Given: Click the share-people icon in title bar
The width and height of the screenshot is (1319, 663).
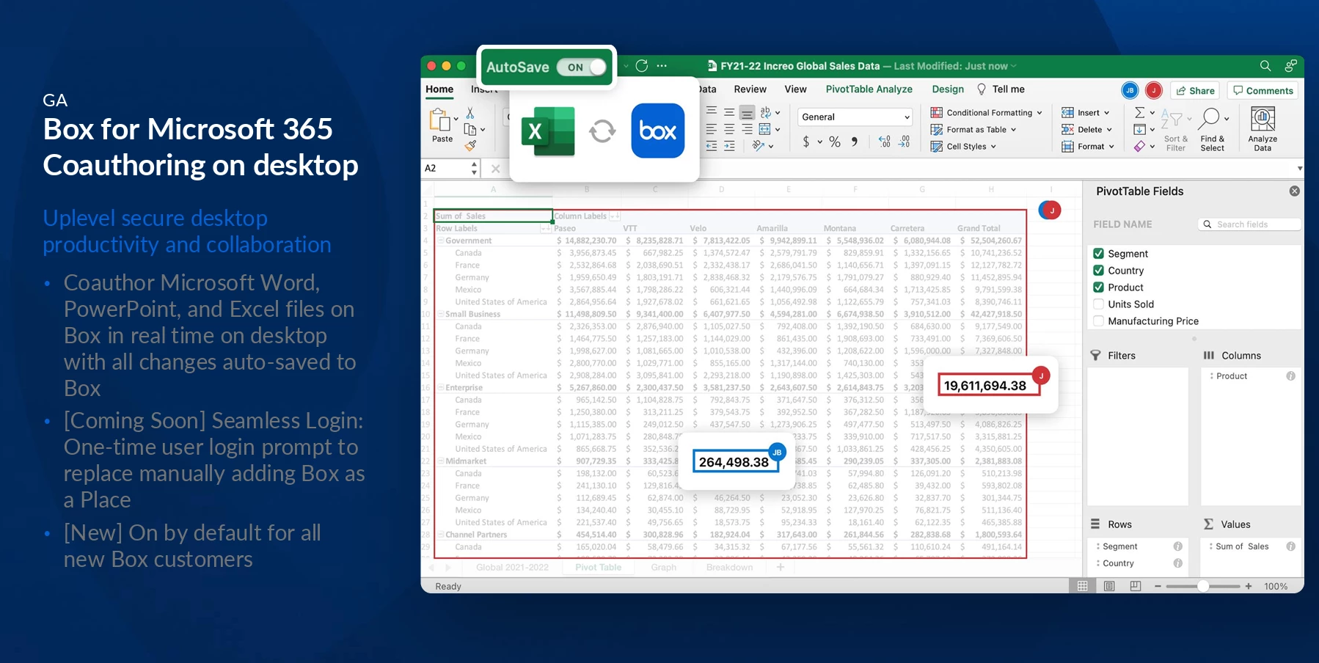Looking at the screenshot, I should click(x=1290, y=66).
